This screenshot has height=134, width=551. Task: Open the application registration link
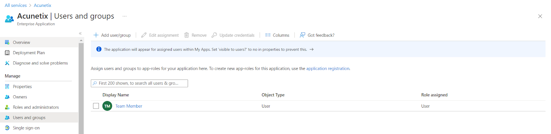[x=328, y=69]
